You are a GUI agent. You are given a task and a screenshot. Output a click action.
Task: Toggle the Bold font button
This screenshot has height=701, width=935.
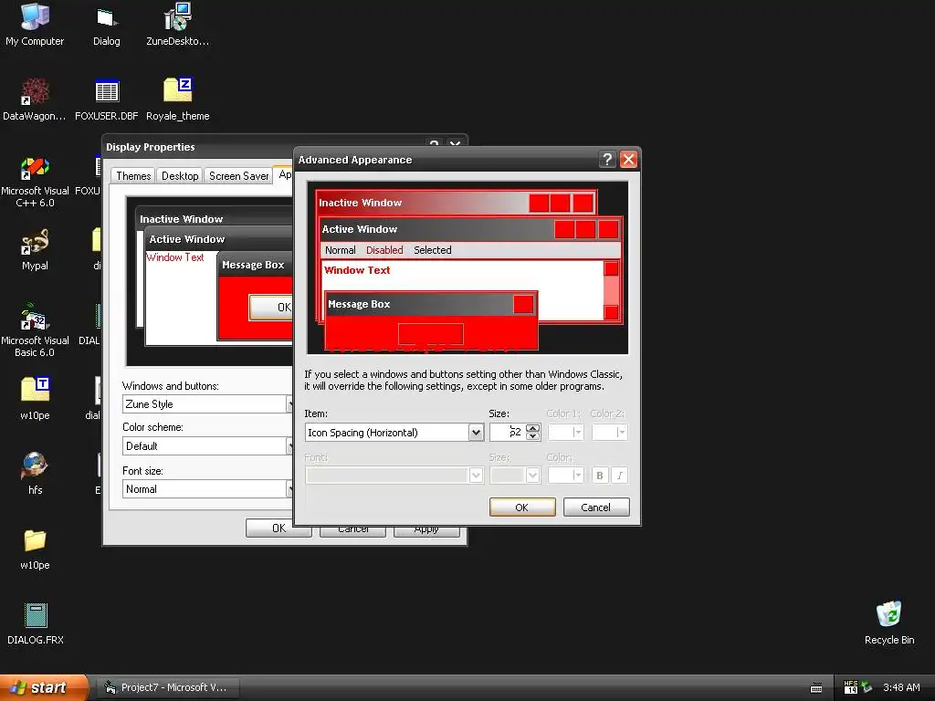pos(599,475)
